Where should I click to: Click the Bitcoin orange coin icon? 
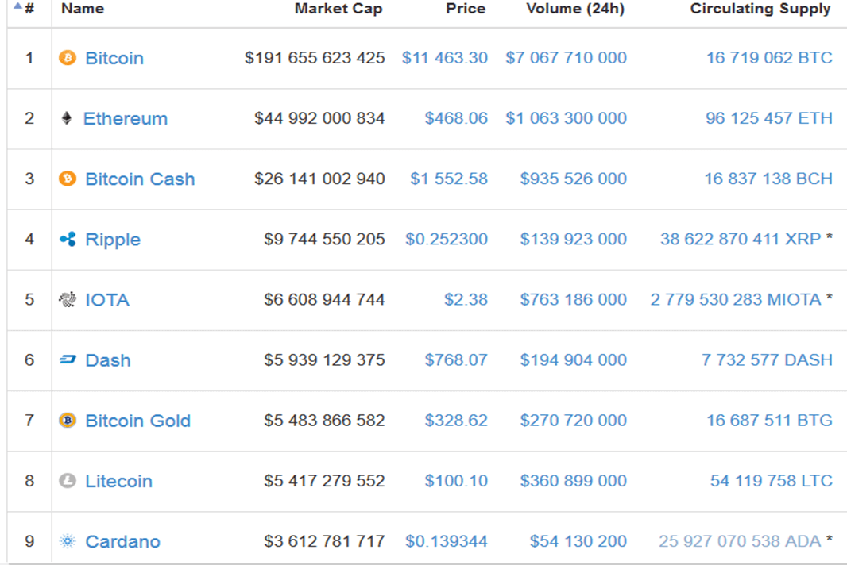tap(68, 58)
